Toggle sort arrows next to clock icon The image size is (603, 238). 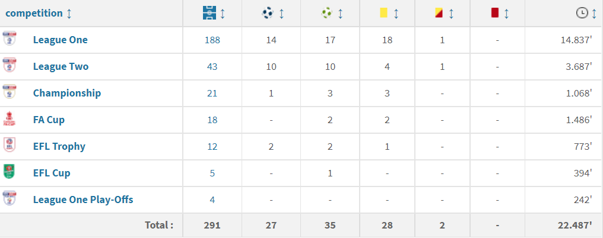tap(594, 13)
